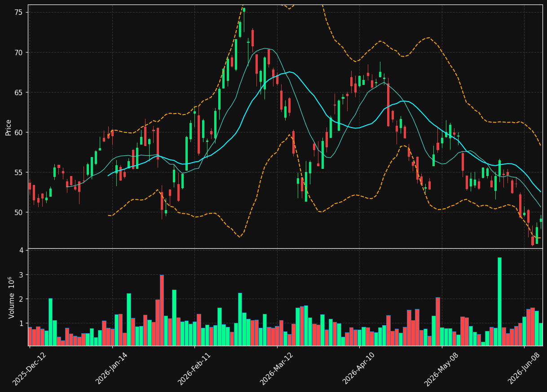This screenshot has width=547, height=392.
Task: Click the volume axis tick label 2
Action: click(x=21, y=299)
